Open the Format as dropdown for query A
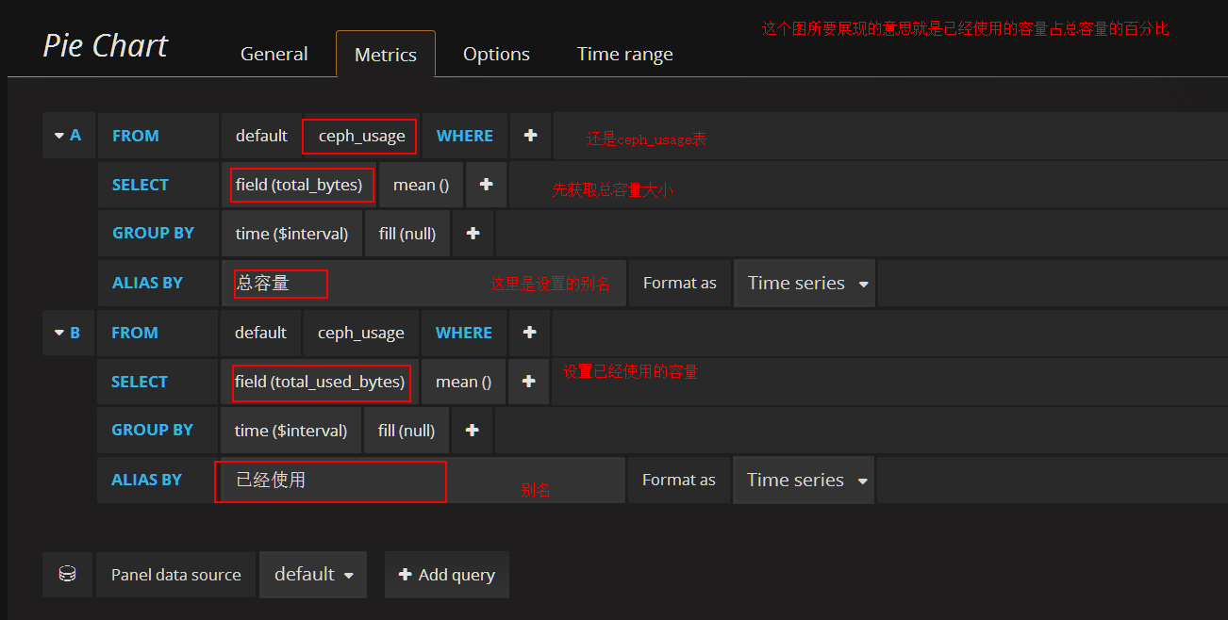Image resolution: width=1228 pixels, height=620 pixels. (806, 284)
